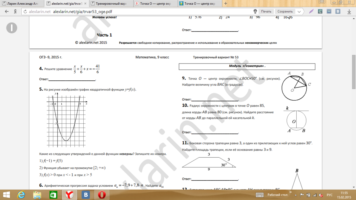356x200 pixels.
Task: Open the Windows Store taskbar icon
Action: pyautogui.click(x=53, y=195)
